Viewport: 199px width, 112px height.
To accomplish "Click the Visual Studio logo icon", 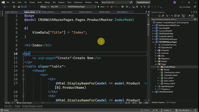I will coord(3,2).
